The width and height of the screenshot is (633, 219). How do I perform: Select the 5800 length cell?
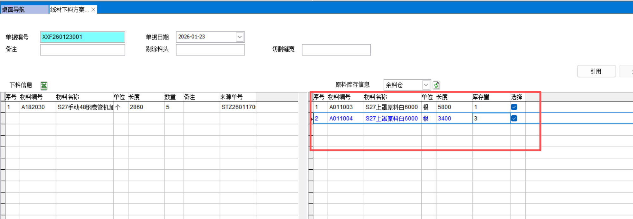pos(453,107)
